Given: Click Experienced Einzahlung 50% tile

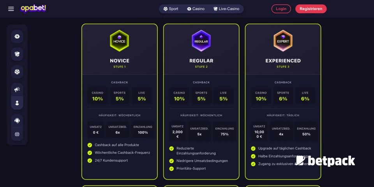Looking at the screenshot, I should click(306, 131).
